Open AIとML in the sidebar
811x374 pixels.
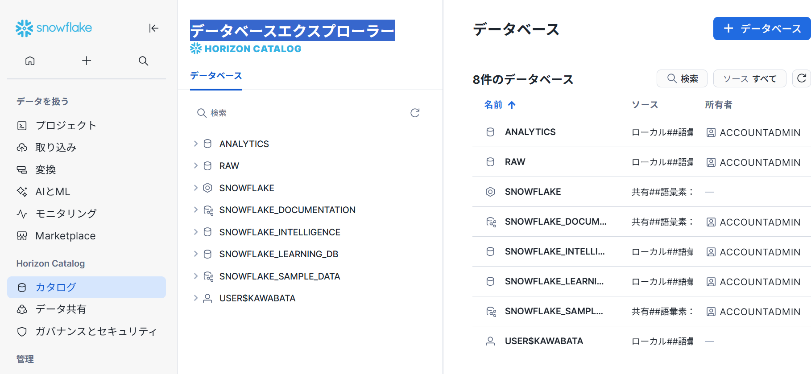pyautogui.click(x=53, y=192)
